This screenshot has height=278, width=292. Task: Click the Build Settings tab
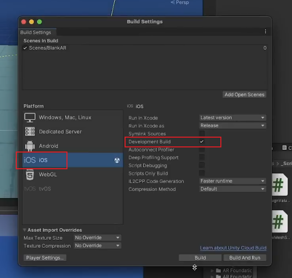tap(35, 33)
